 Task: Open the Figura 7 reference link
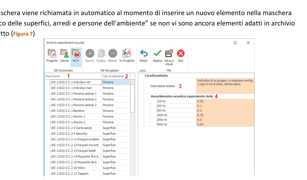(23, 34)
